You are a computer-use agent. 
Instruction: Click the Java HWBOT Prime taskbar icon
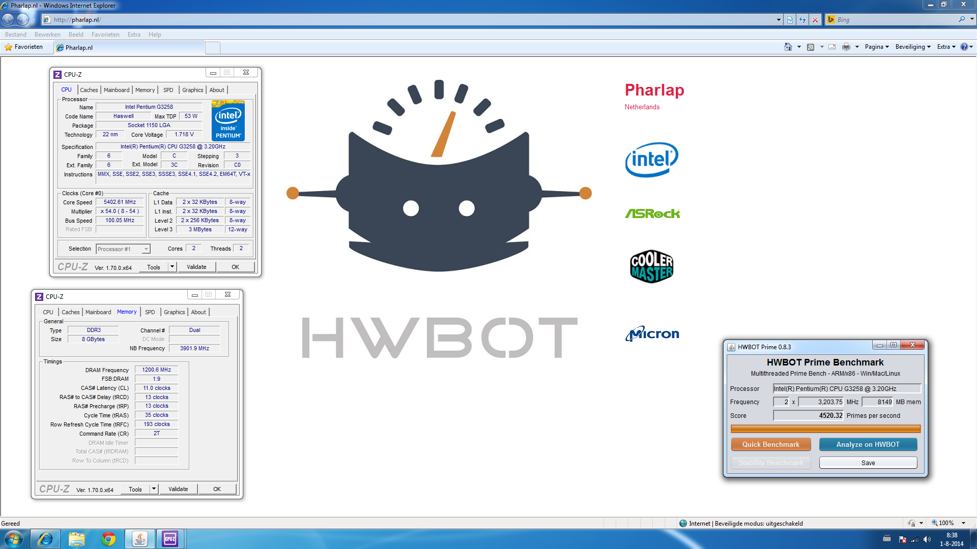coord(140,539)
